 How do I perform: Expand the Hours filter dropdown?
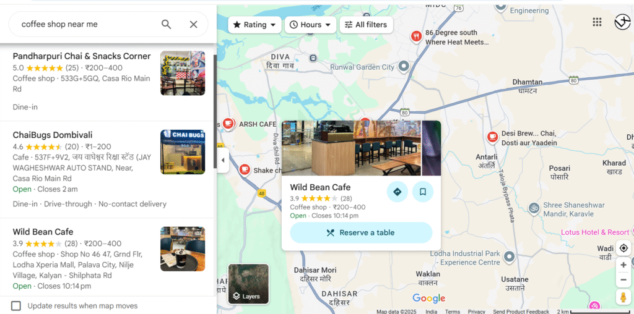(x=311, y=25)
